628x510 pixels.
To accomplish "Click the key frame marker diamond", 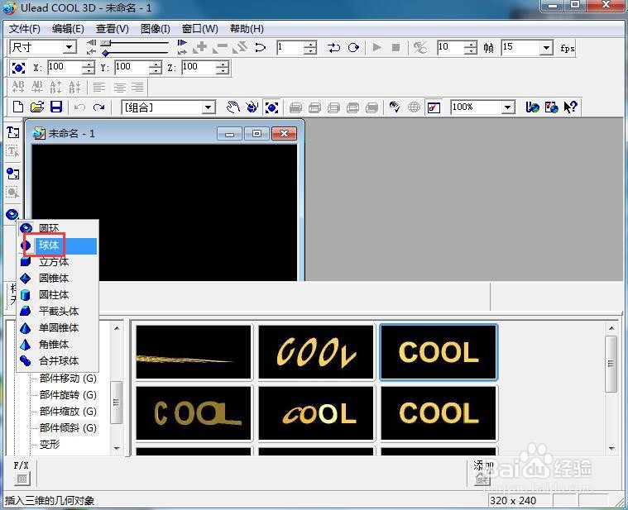I will coord(105,53).
